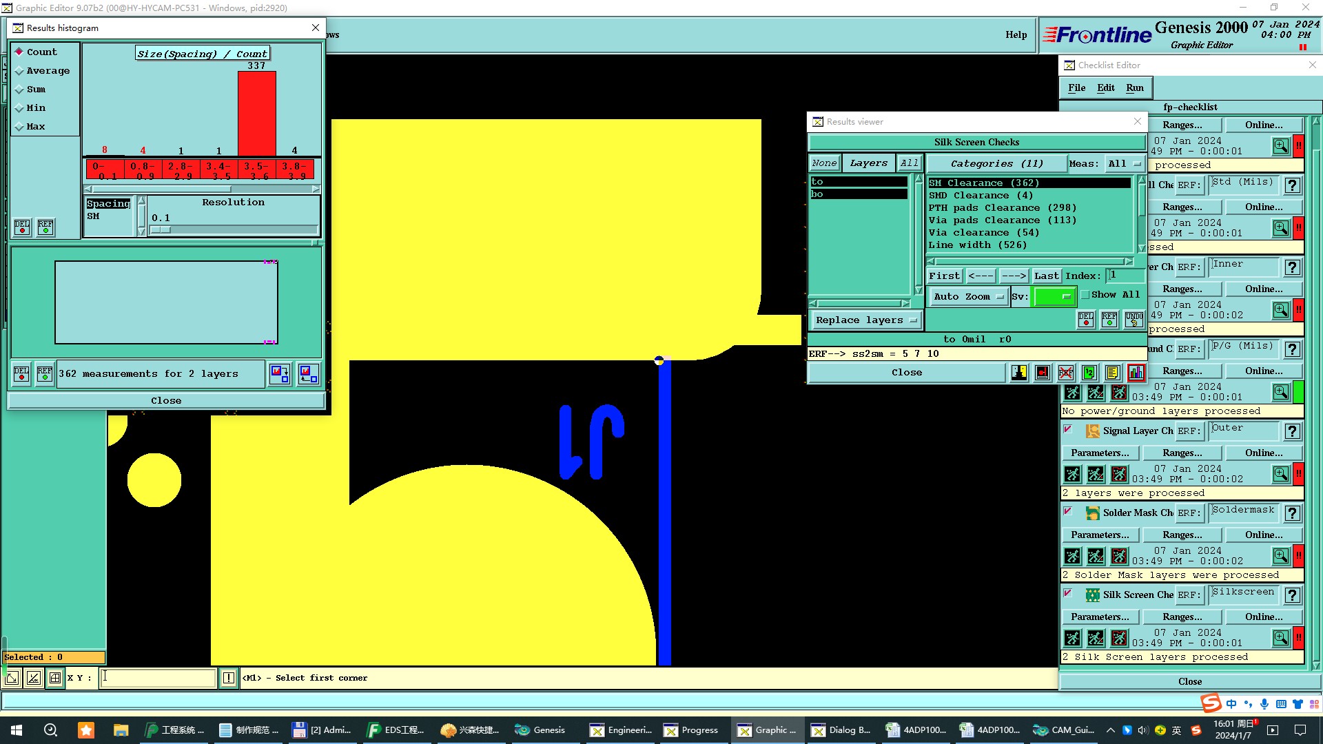Click the DEL icon beside measurements count
The width and height of the screenshot is (1323, 744).
(x=21, y=374)
